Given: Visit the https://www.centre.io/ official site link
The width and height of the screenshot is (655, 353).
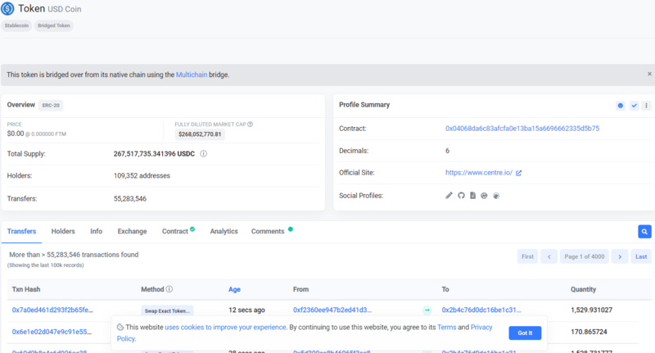Looking at the screenshot, I should tap(479, 173).
